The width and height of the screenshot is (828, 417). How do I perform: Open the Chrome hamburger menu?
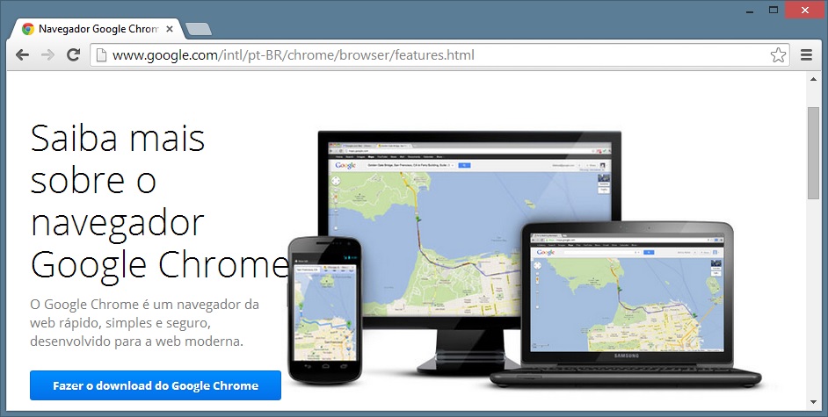807,55
